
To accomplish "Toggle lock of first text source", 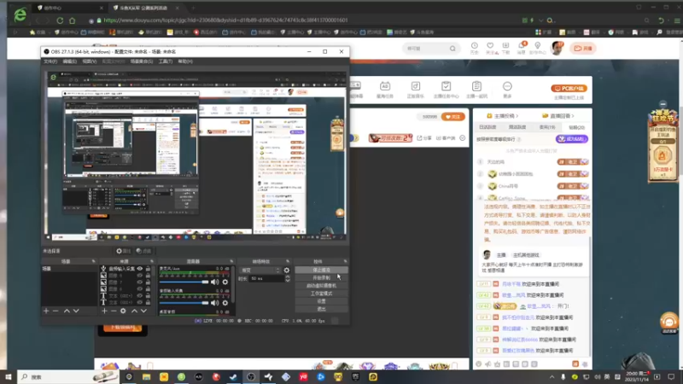I will [148, 295].
